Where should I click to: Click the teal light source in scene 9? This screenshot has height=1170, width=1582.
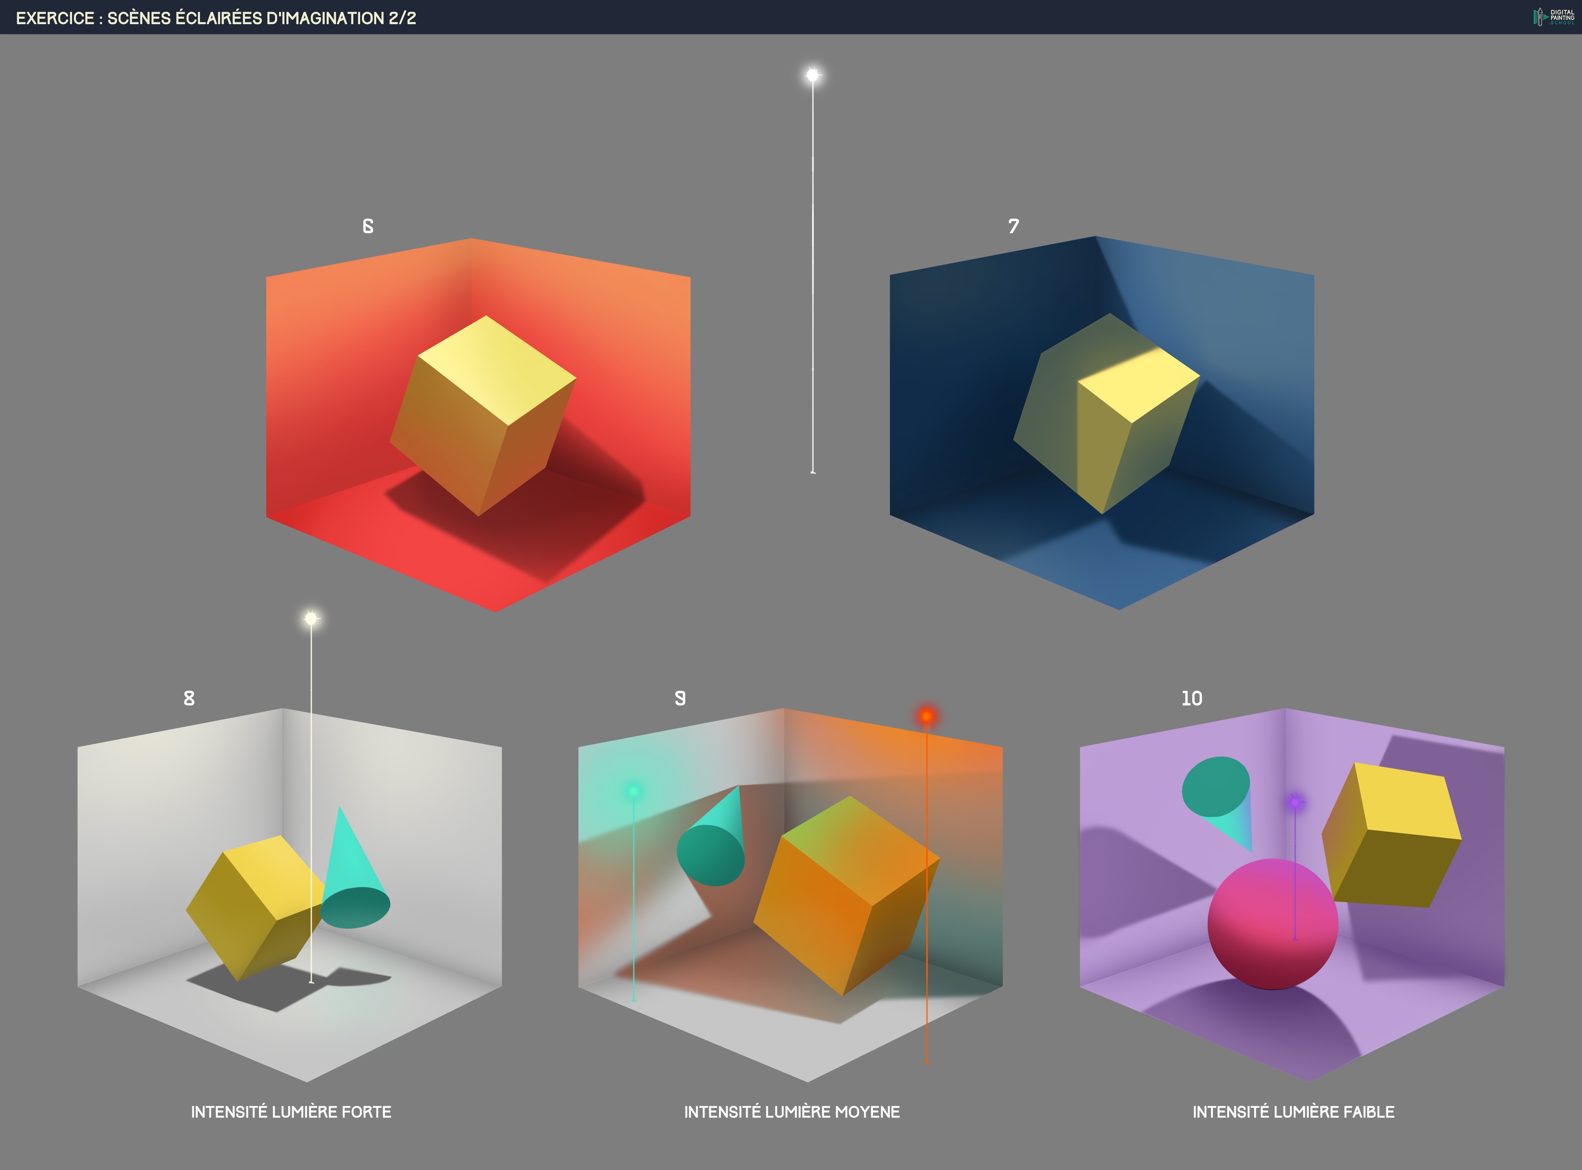click(x=633, y=790)
